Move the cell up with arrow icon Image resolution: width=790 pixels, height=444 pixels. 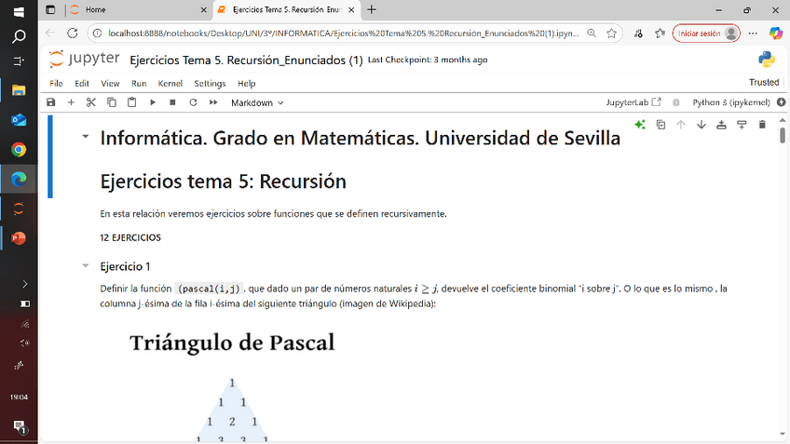point(681,125)
